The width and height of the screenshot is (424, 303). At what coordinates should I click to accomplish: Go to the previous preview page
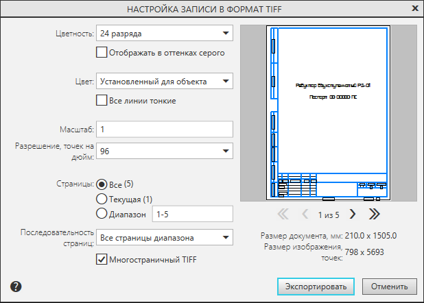tap(306, 214)
